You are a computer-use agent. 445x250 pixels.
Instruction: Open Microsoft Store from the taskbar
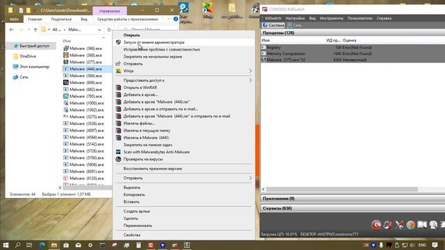click(x=66, y=245)
